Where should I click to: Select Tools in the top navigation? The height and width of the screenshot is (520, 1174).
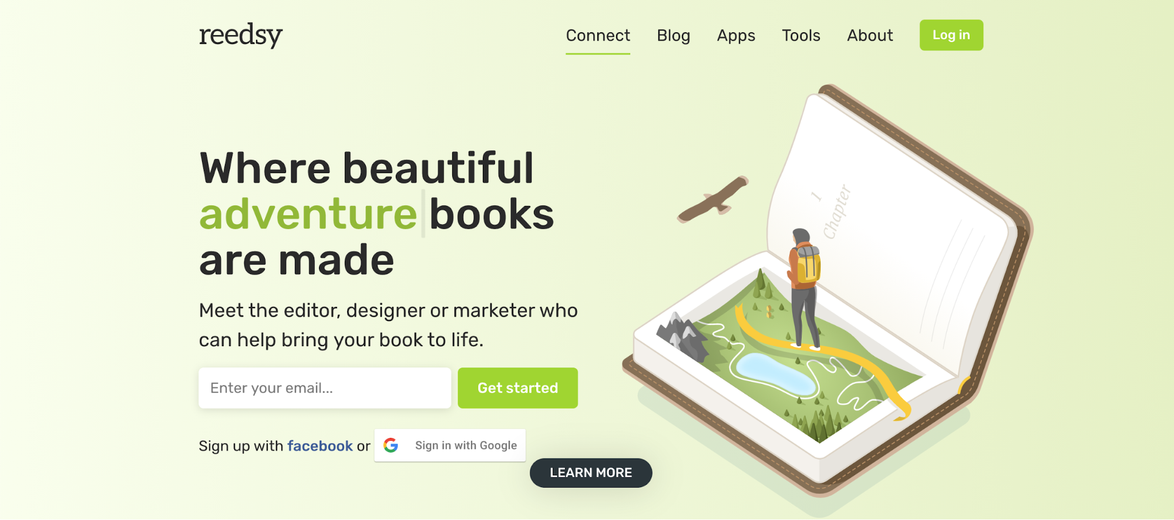[800, 36]
